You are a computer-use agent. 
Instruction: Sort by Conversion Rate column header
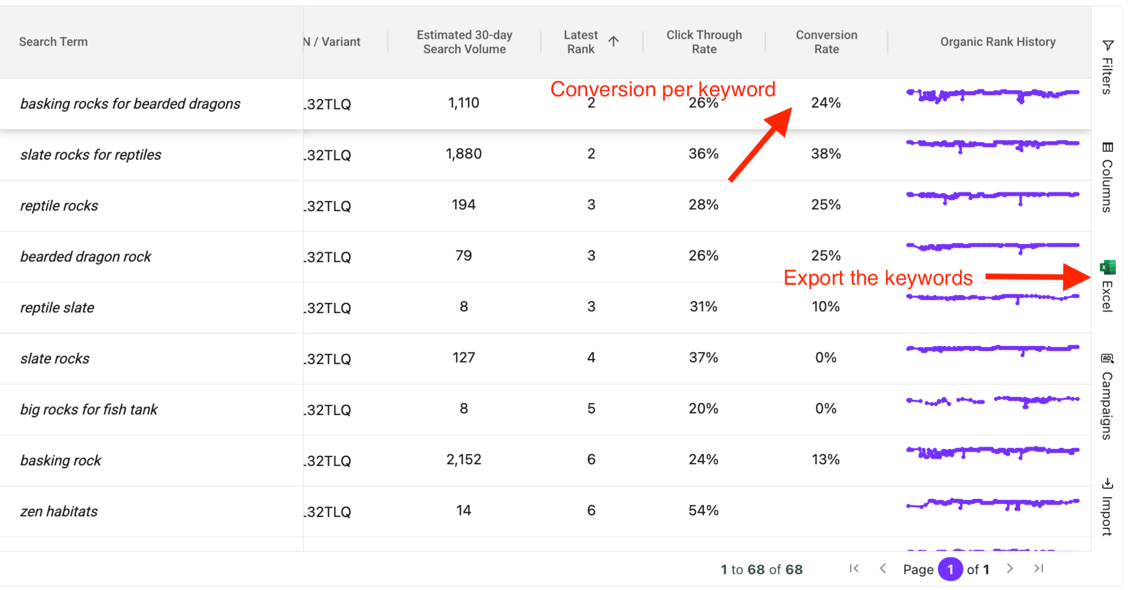[x=826, y=42]
